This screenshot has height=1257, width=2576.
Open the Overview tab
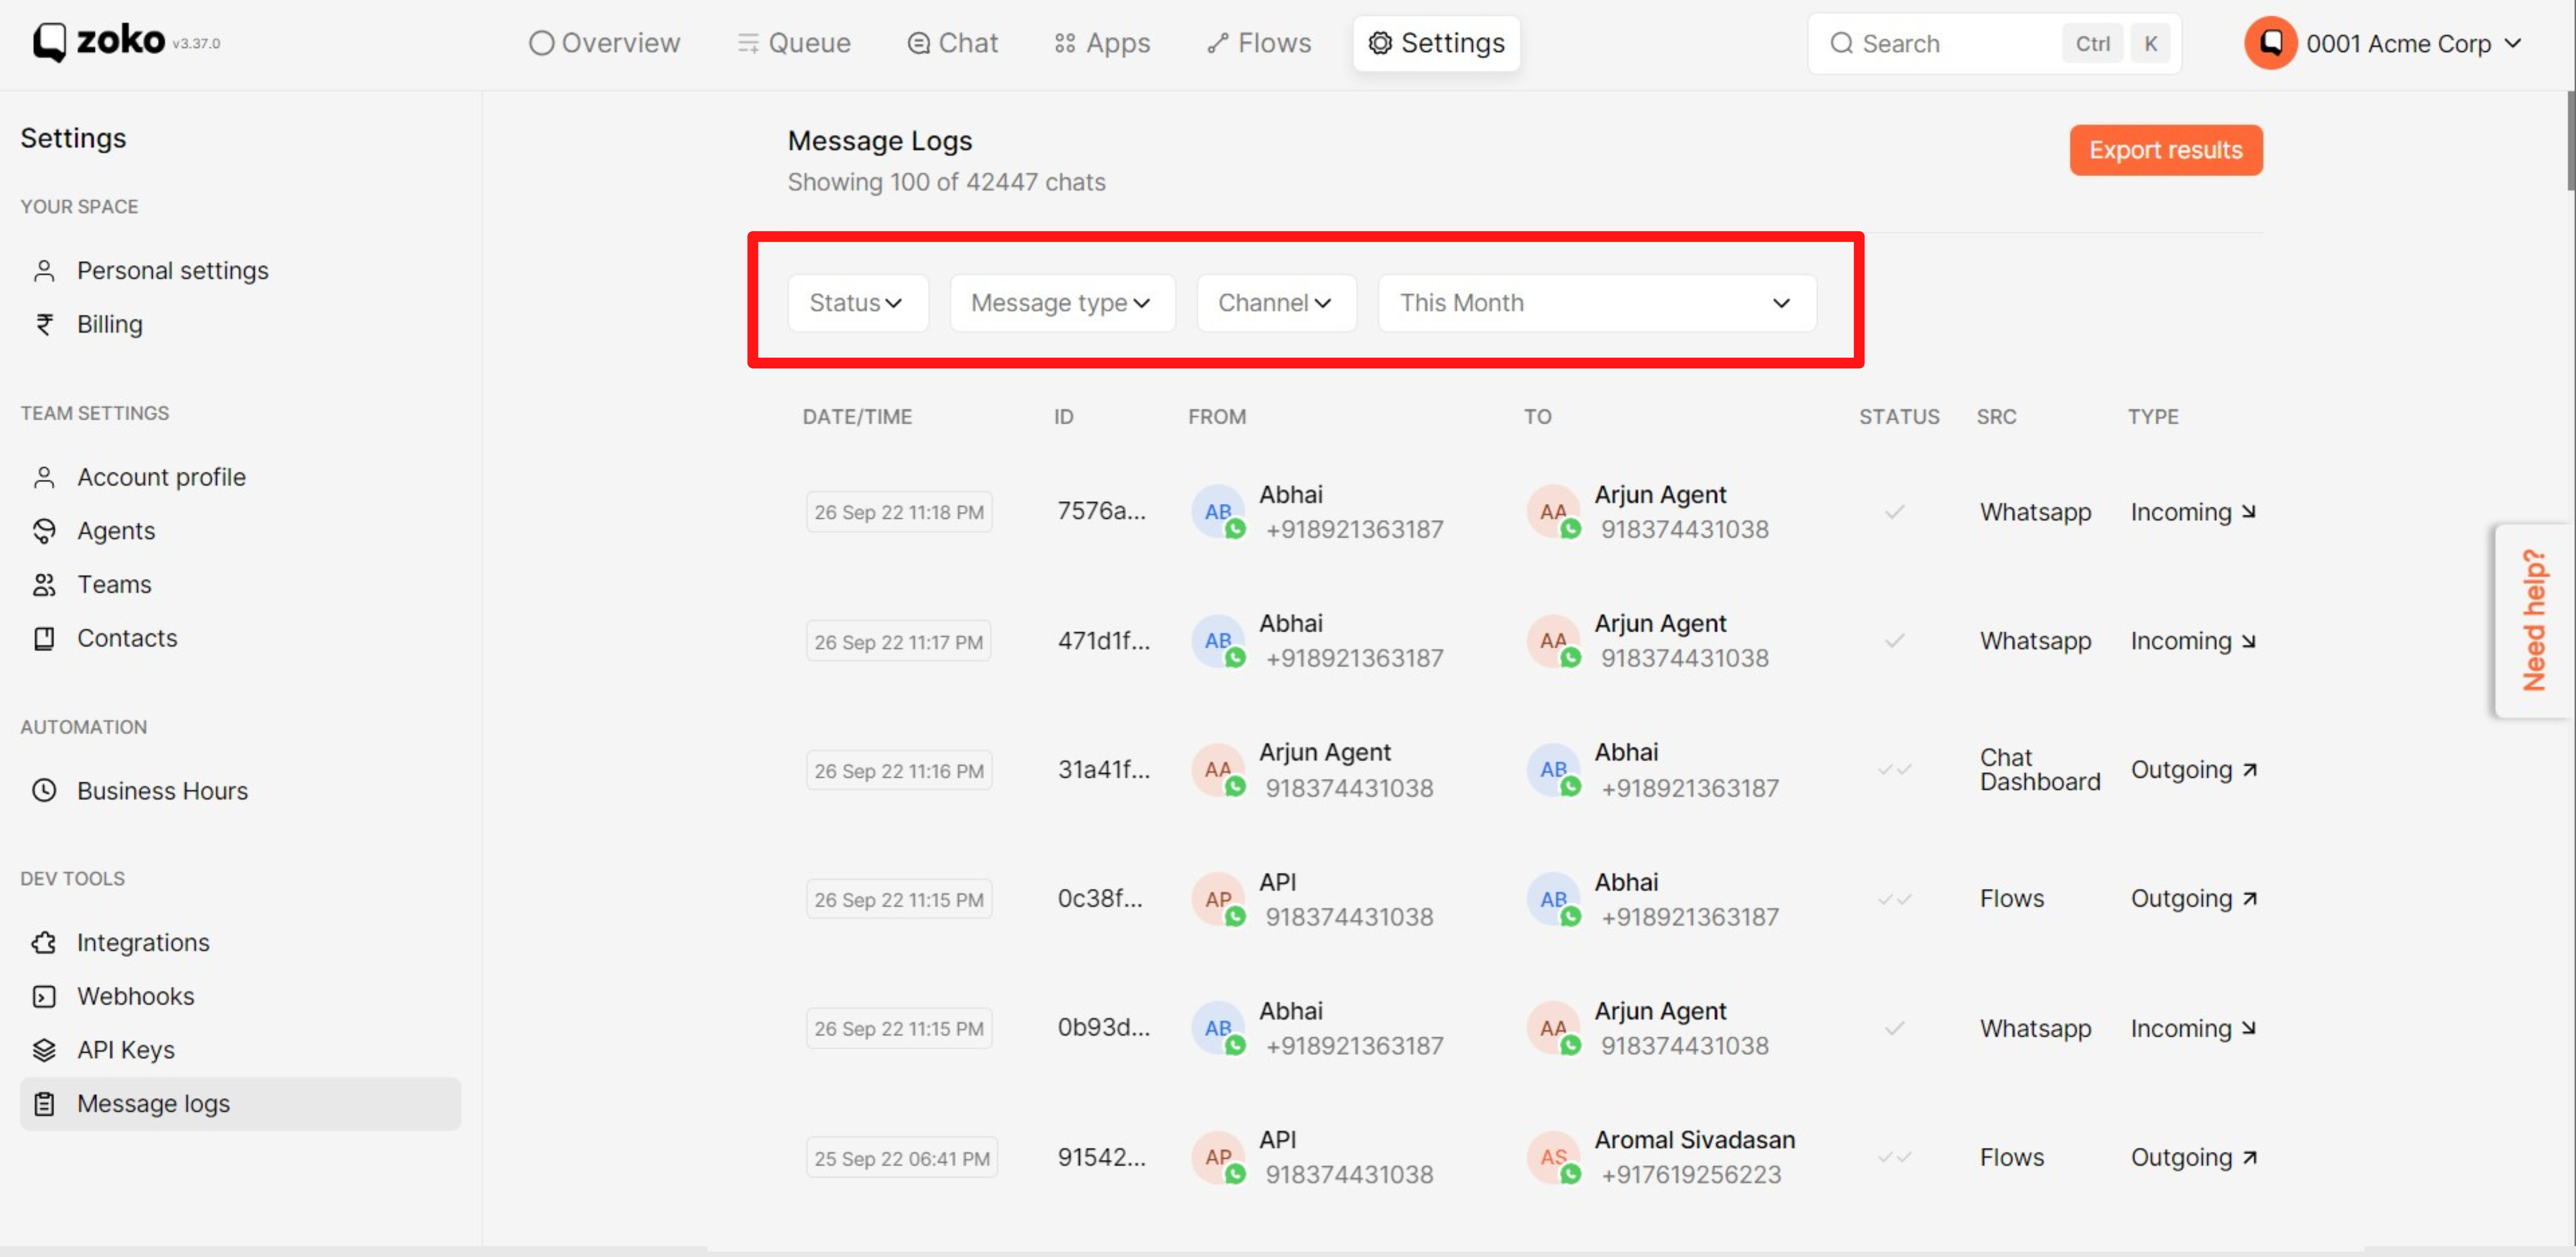(x=604, y=43)
